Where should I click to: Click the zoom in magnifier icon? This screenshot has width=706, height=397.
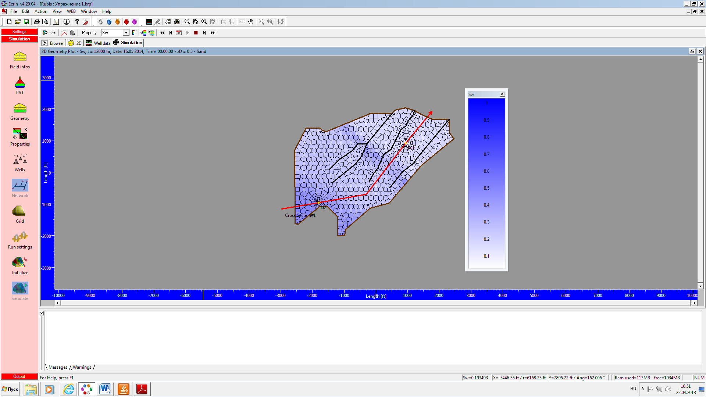click(204, 22)
